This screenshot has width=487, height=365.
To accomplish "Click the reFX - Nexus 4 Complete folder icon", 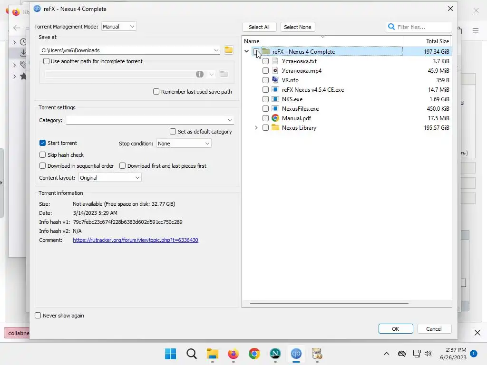I will click(x=266, y=51).
